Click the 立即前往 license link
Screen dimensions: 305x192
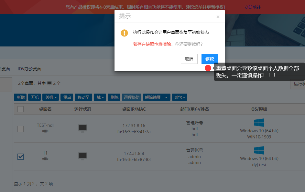pos(252,7)
